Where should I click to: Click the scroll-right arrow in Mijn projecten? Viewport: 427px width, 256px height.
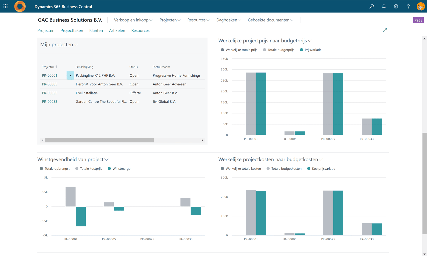[x=202, y=140]
